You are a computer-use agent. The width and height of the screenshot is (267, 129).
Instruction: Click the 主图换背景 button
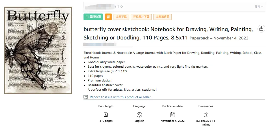pyautogui.click(x=162, y=17)
